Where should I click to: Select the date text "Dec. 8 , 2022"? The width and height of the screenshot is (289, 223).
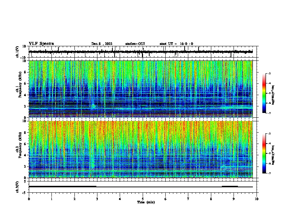tap(102, 44)
